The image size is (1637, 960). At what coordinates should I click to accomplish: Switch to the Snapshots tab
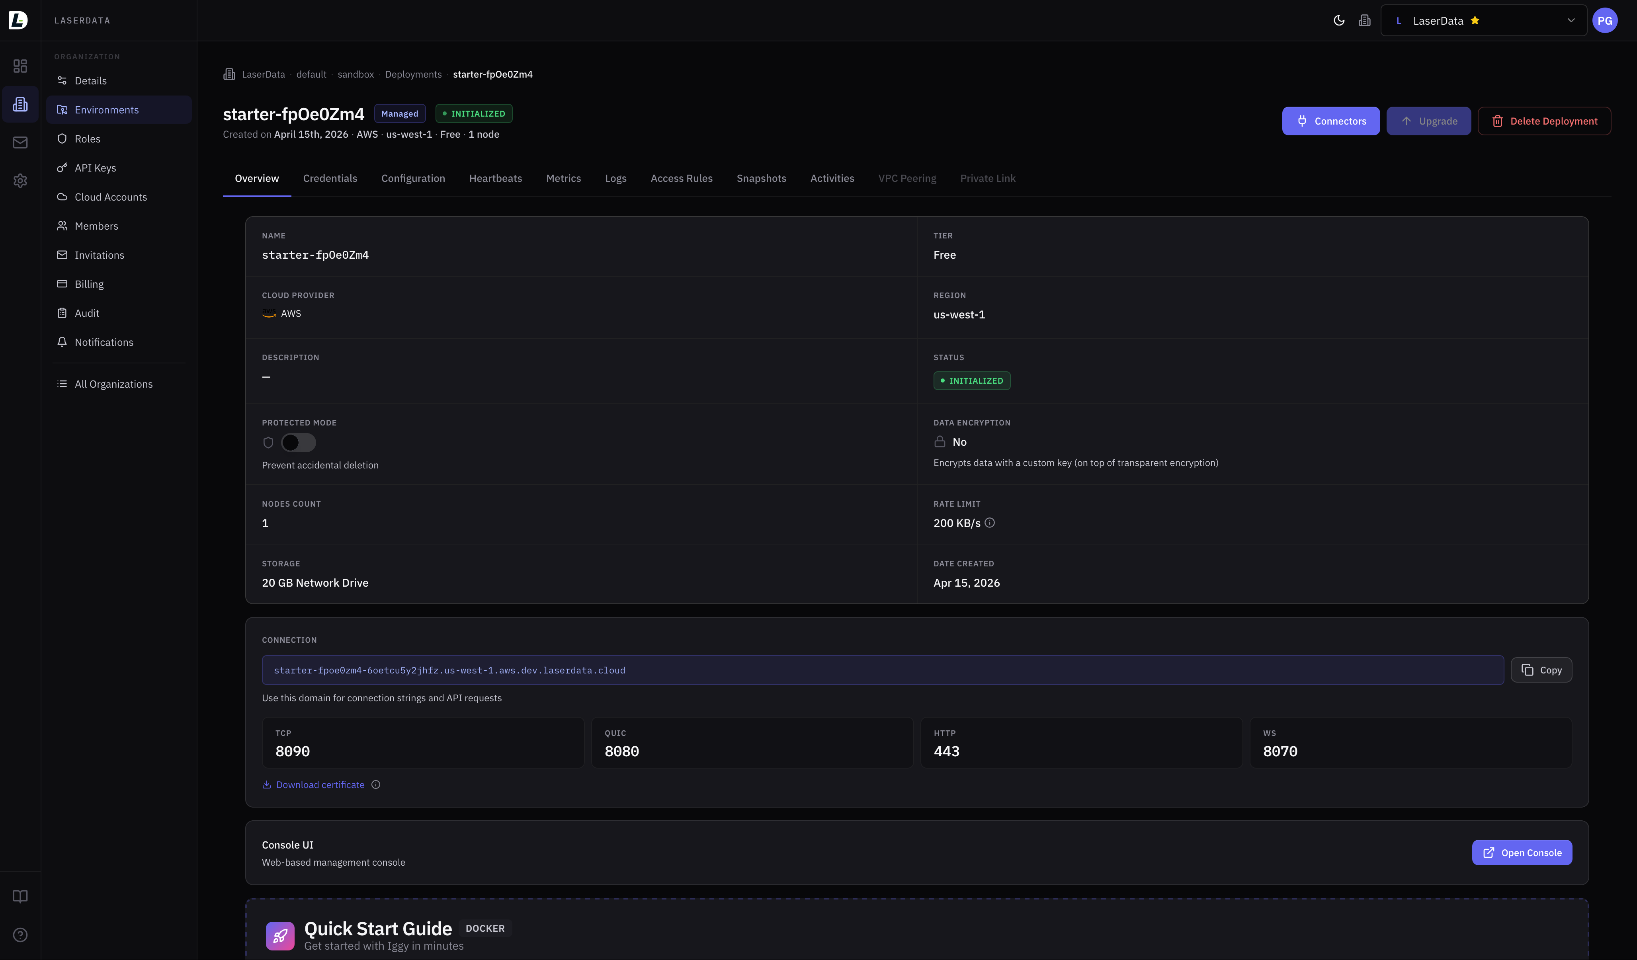(761, 179)
